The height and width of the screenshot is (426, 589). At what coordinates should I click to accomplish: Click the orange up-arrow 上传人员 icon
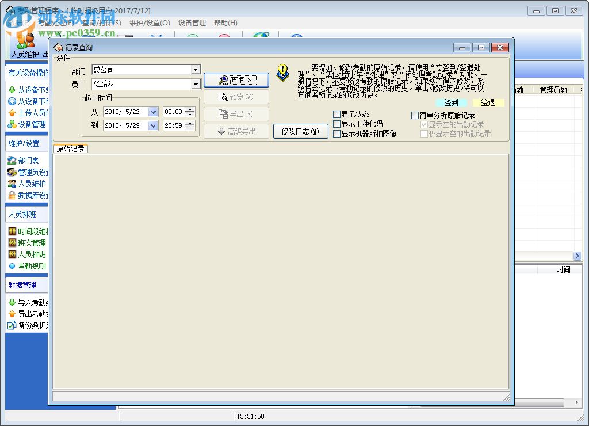point(12,113)
